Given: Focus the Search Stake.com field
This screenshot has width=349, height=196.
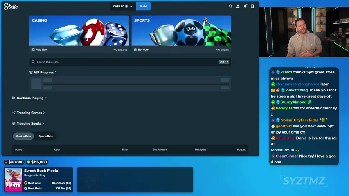Looking at the screenshot, I should pos(130,62).
